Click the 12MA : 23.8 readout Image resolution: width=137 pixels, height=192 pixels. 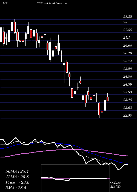pos(17,177)
